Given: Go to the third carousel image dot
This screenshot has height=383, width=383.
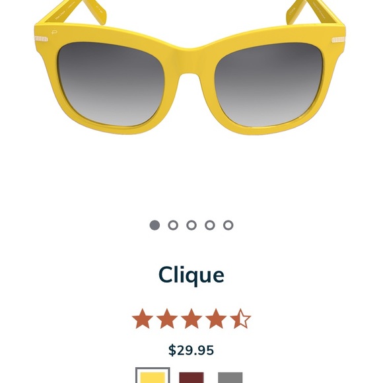Looking at the screenshot, I should 191,225.
